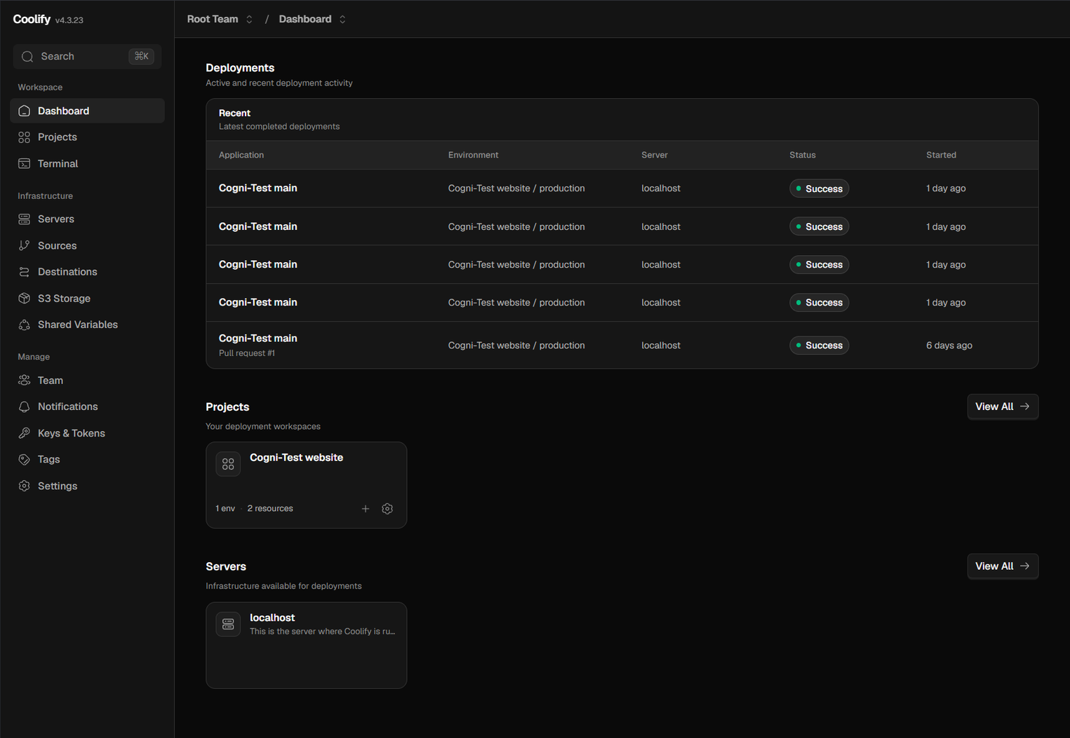The height and width of the screenshot is (738, 1070).
Task: Click the 2 resources label
Action: 270,509
